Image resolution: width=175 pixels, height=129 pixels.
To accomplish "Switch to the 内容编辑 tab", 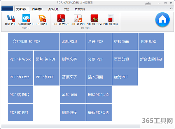I will (37, 9).
